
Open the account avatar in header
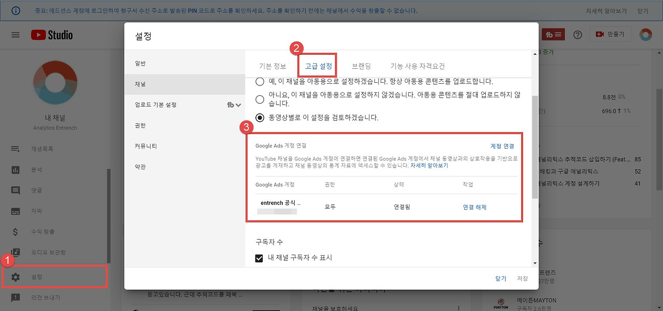(x=645, y=35)
